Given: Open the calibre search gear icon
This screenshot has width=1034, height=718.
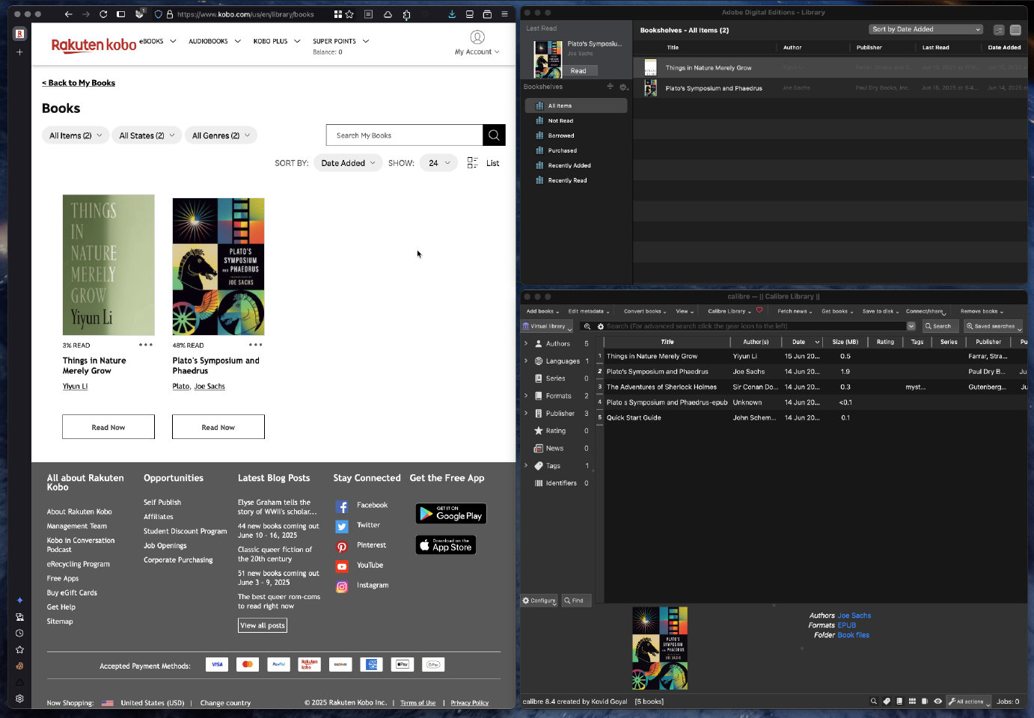Looking at the screenshot, I should point(600,326).
